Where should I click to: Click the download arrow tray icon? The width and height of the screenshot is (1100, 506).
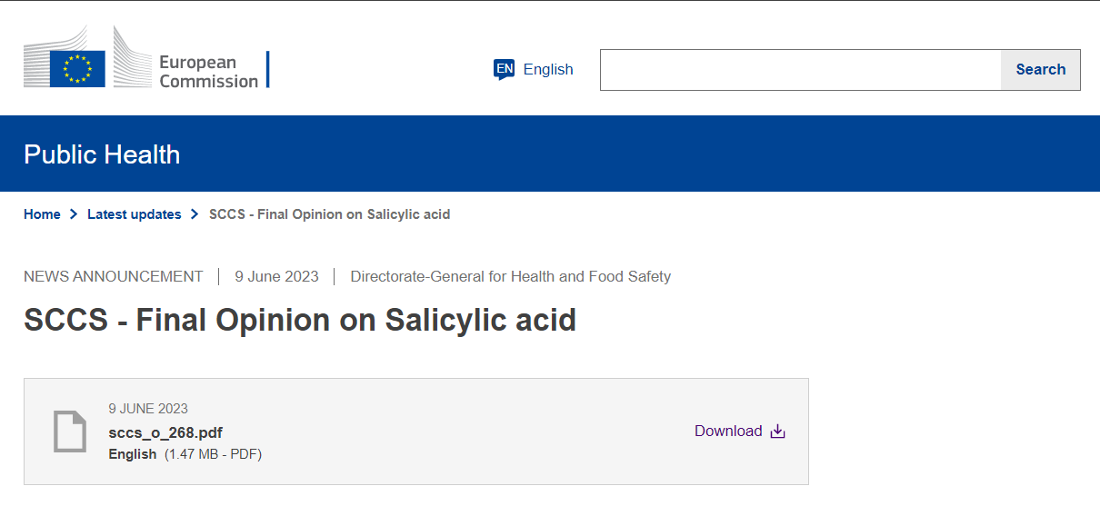(x=777, y=432)
